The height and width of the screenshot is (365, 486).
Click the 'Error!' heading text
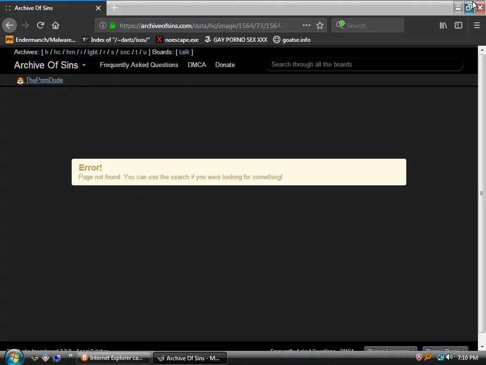[x=90, y=168]
